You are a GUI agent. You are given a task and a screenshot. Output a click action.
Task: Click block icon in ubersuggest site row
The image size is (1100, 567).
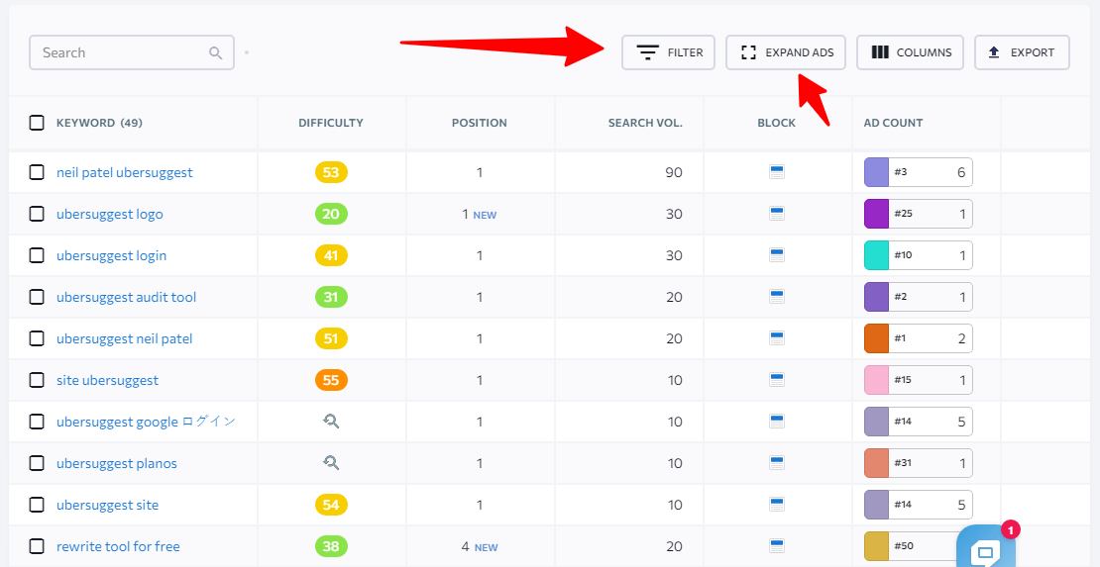777,505
